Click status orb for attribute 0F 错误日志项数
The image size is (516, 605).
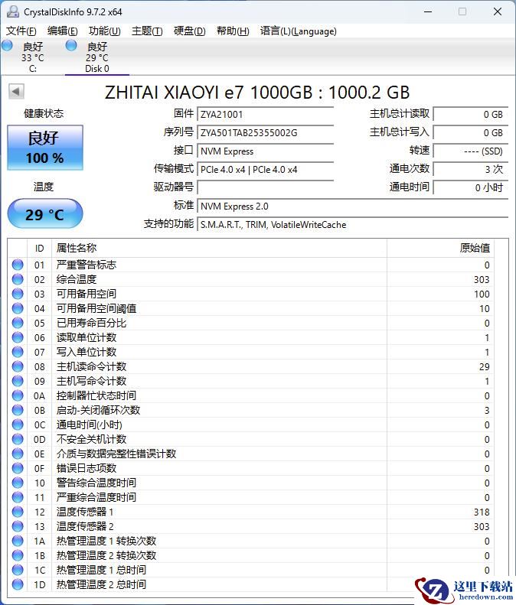[x=18, y=468]
